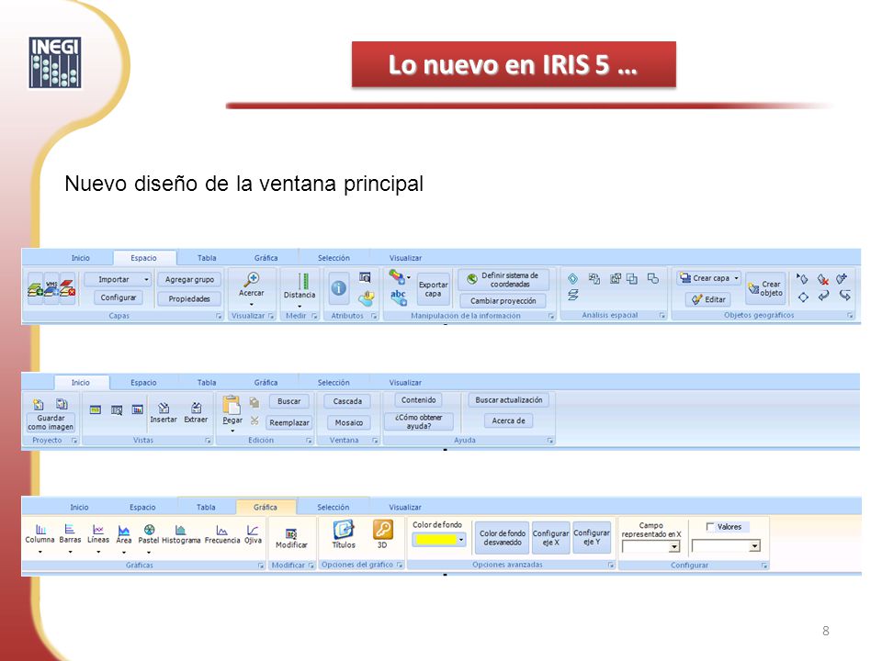This screenshot has width=882, height=661.
Task: Open the active Inicio tab above the Proyecto group
Action: coord(81,383)
